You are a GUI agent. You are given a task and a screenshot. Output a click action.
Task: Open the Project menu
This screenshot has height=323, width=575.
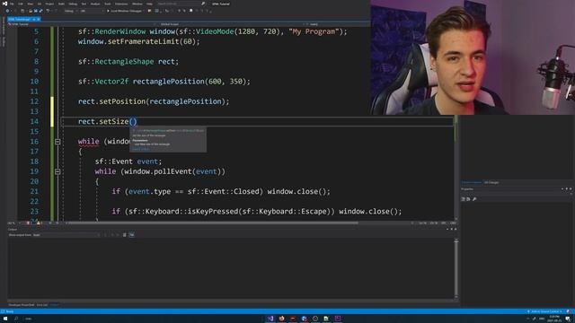pyautogui.click(x=49, y=4)
